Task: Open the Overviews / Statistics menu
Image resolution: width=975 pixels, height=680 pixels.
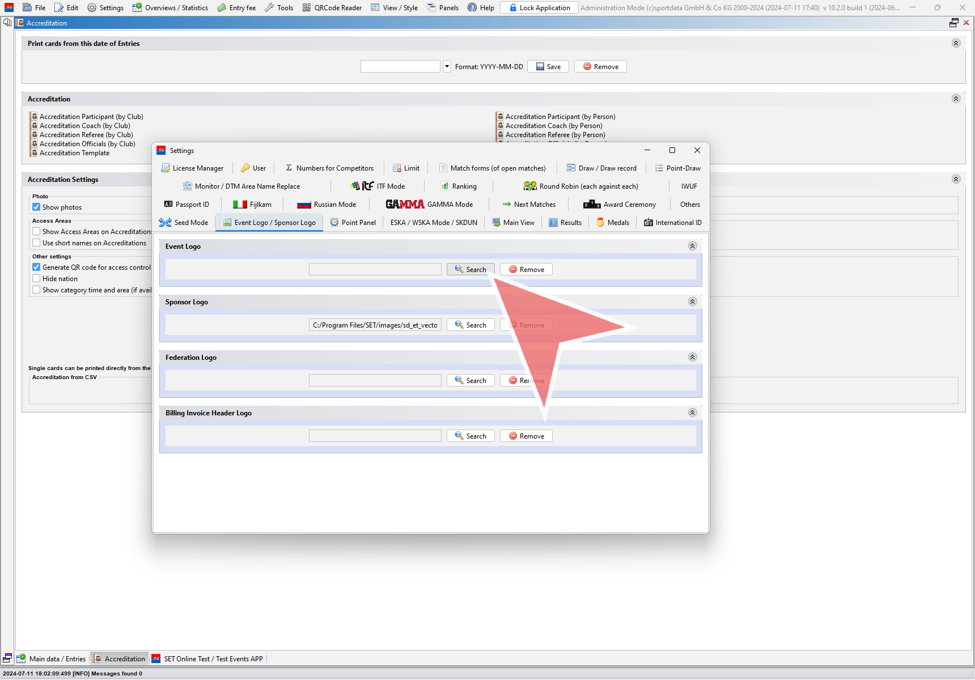Action: pos(170,8)
